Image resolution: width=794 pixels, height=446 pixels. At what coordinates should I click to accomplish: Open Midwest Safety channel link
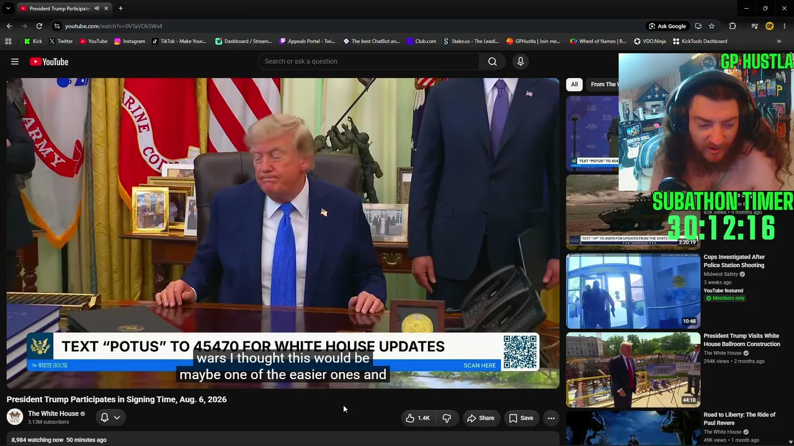point(721,274)
